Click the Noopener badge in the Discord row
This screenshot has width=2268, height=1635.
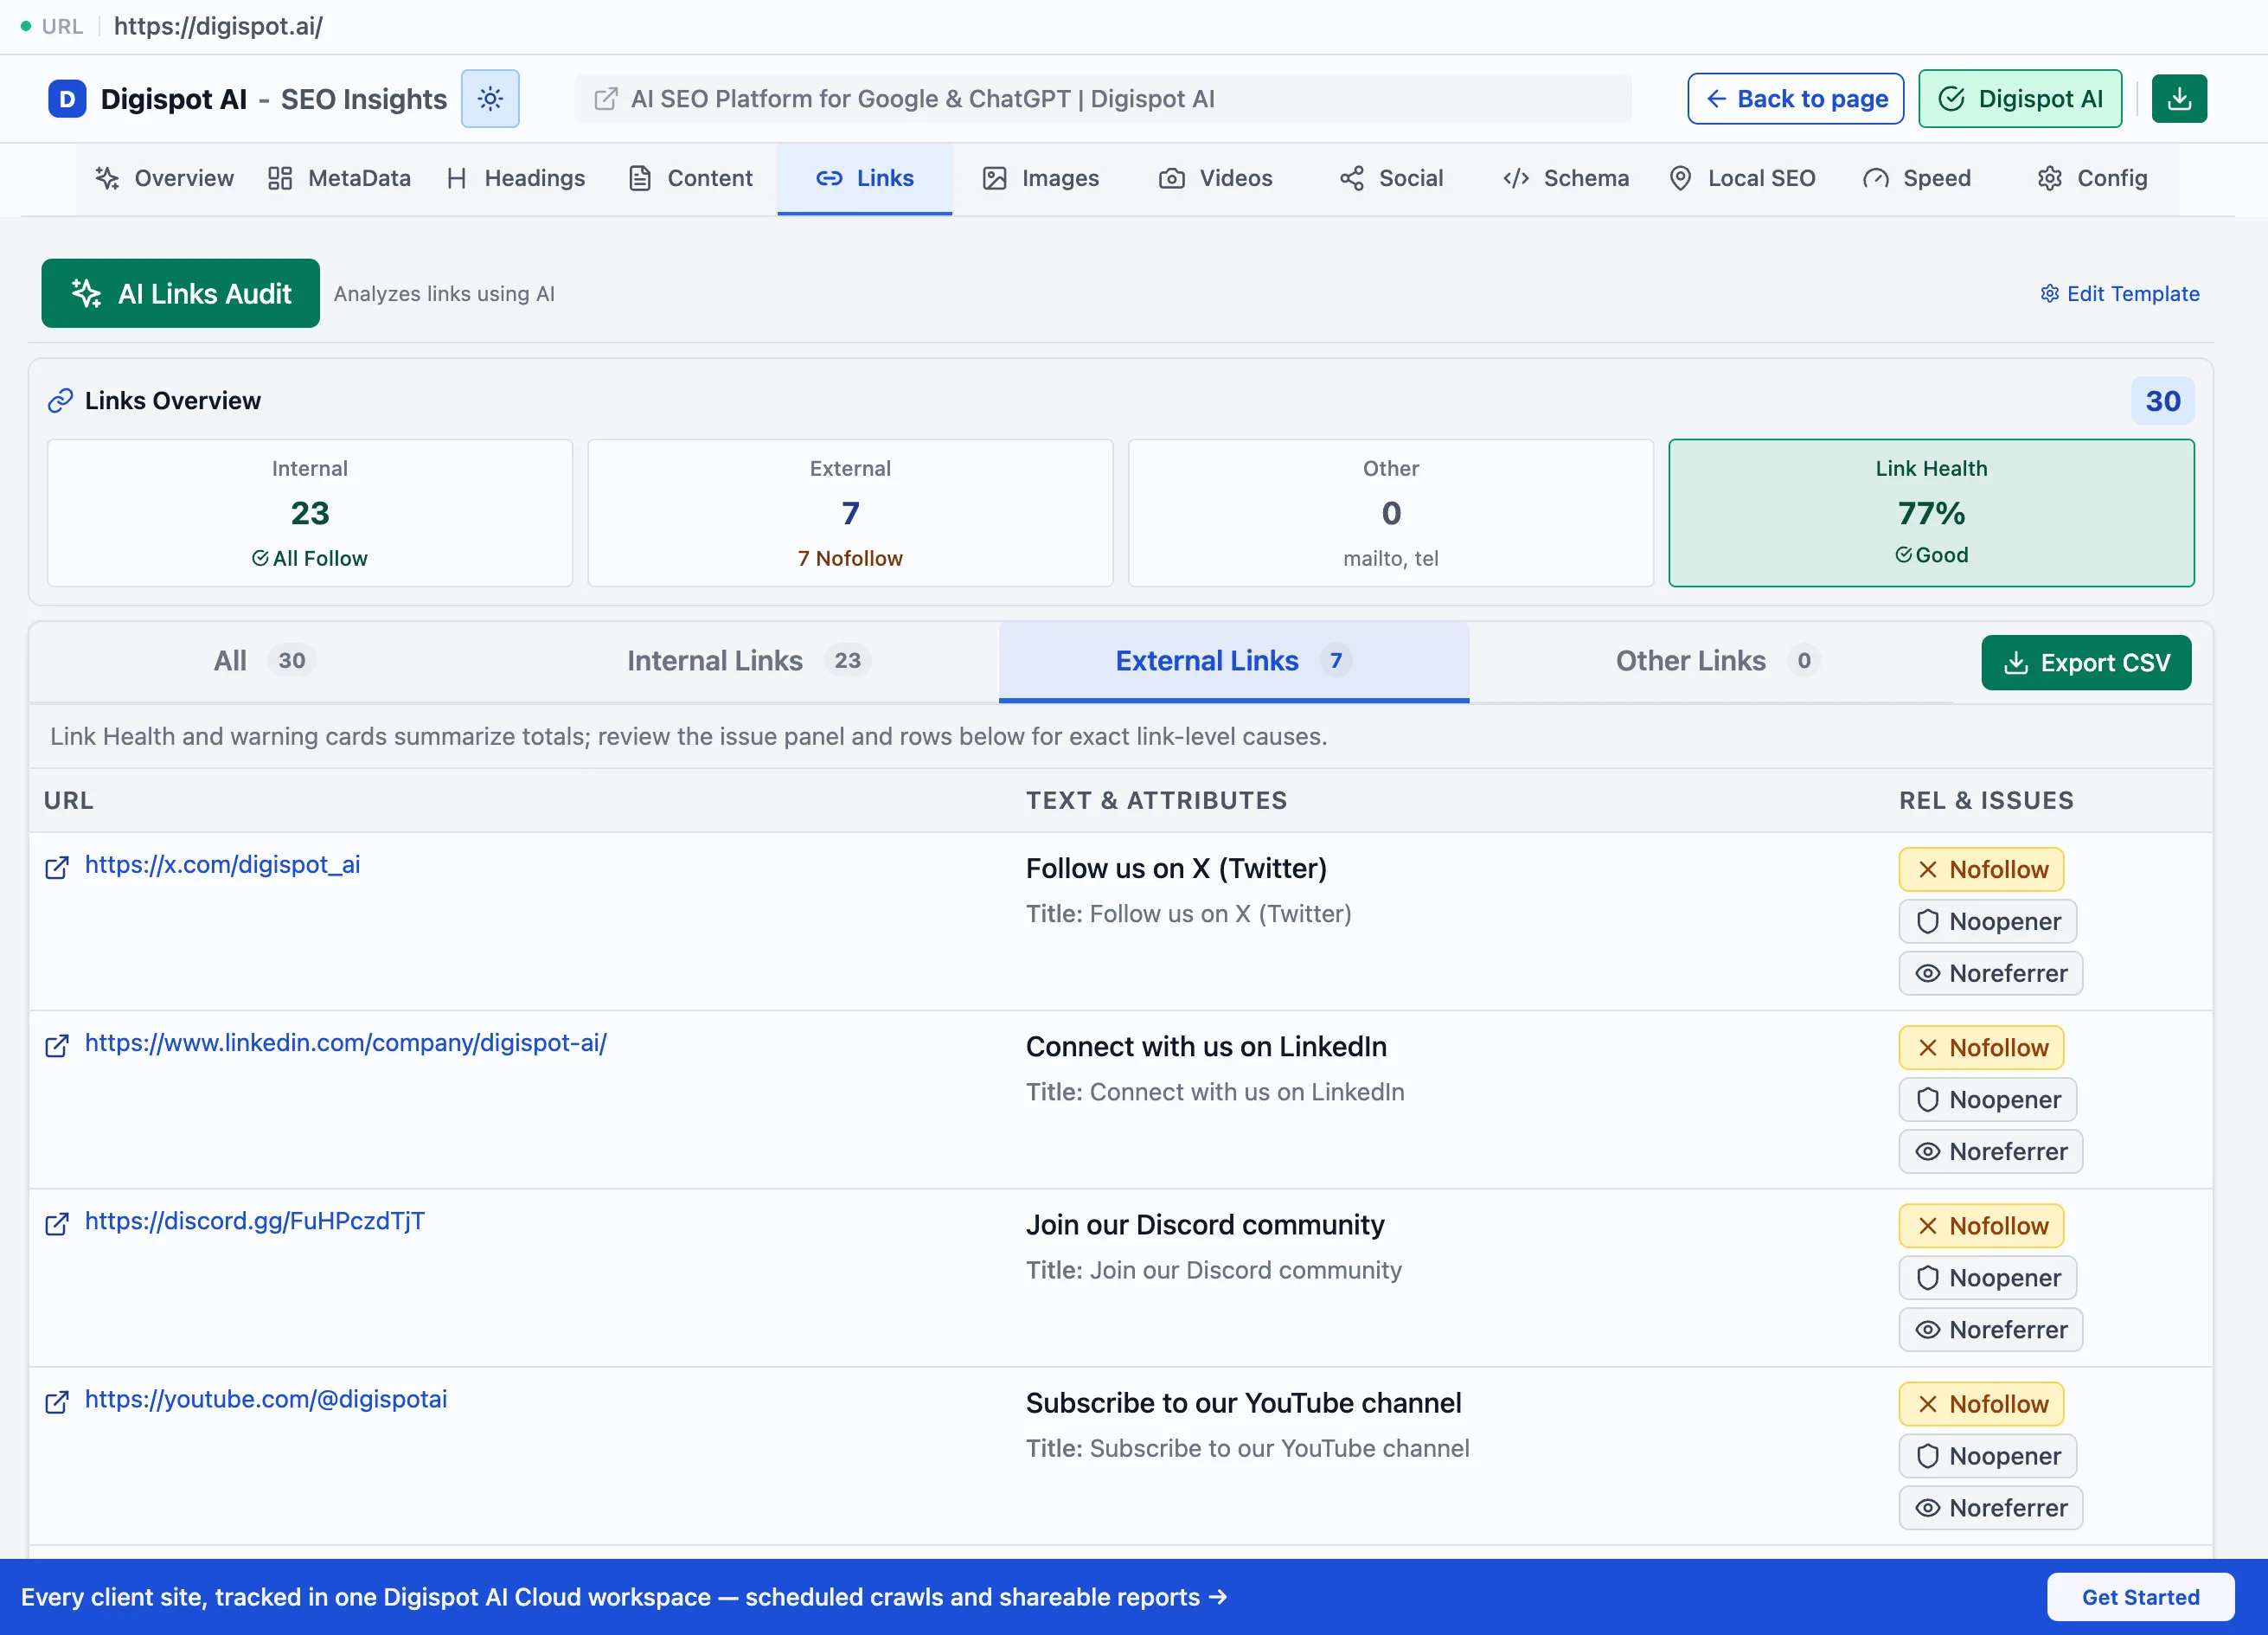(x=1987, y=1277)
